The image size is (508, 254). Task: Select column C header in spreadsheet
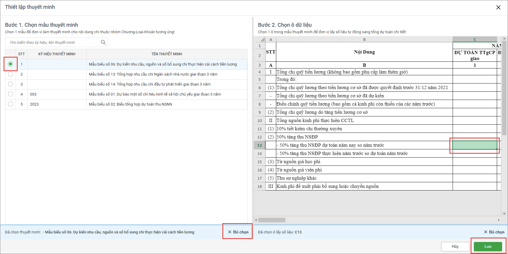474,39
